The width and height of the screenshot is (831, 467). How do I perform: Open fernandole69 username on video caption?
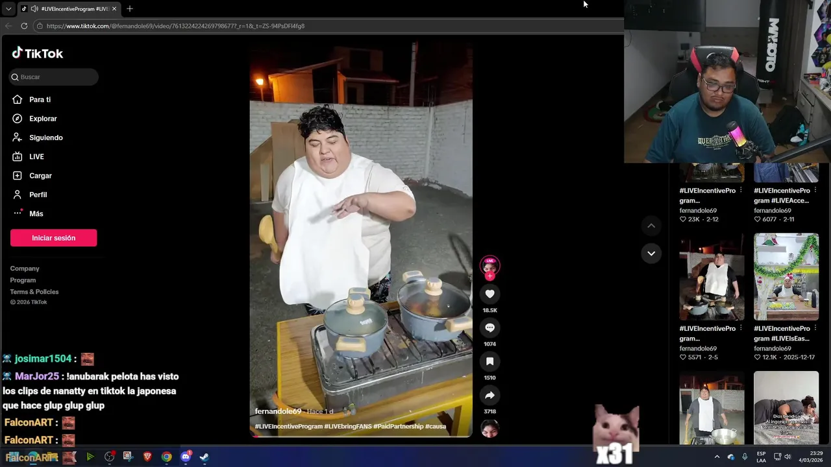point(278,411)
